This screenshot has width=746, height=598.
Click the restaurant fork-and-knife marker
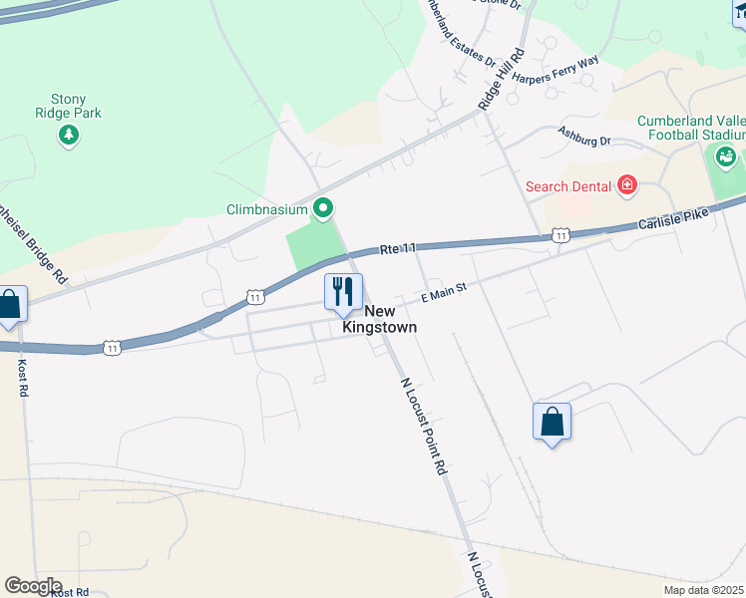point(343,295)
